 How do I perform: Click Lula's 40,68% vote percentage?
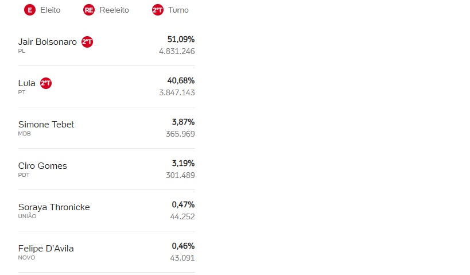181,80
